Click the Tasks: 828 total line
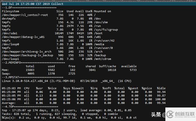This screenshot has width=196, height=121. tap(60, 114)
